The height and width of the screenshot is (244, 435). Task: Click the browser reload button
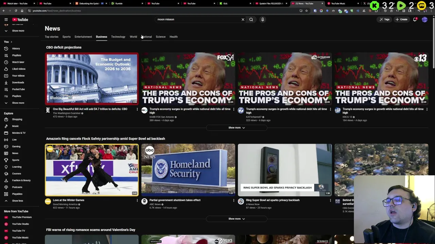16,11
